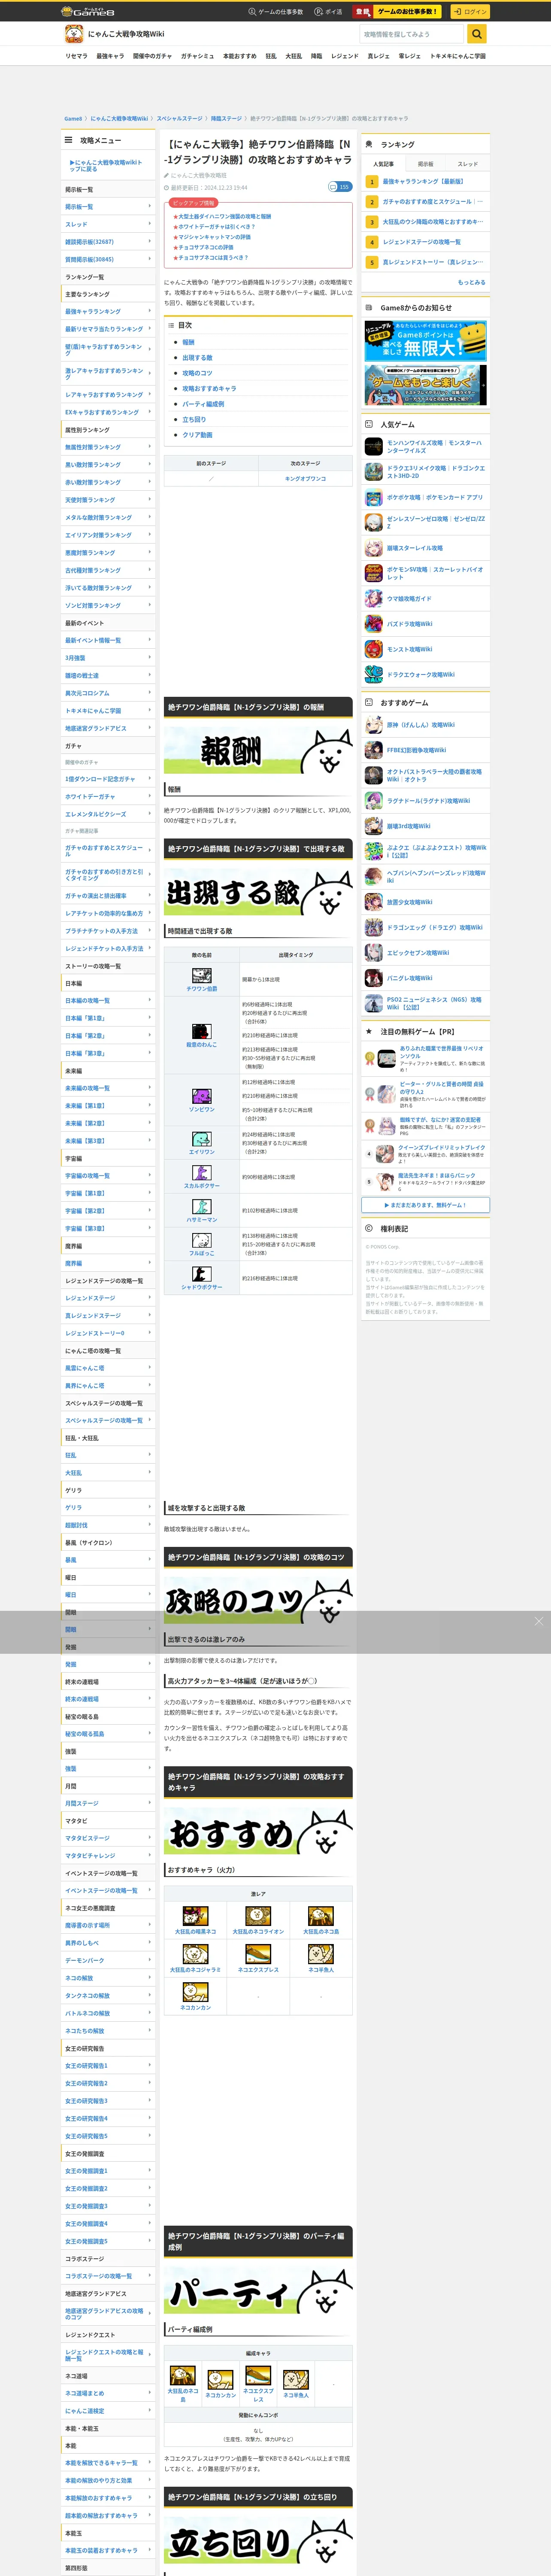This screenshot has height=2576, width=551.
Task: Expand 未来編【第1章】 sidebar item
Action: pyautogui.click(x=108, y=1106)
